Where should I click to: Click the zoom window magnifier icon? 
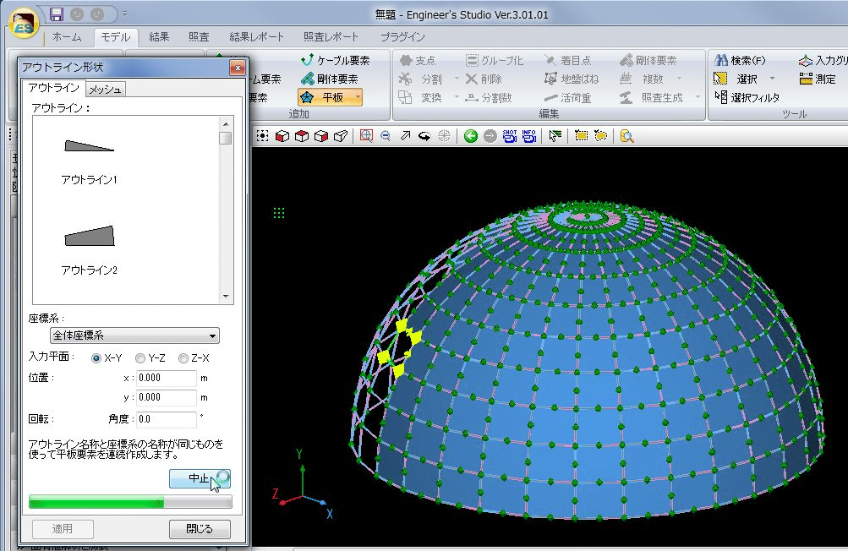point(366,136)
